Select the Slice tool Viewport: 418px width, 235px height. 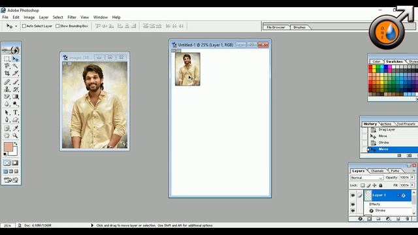point(15,72)
